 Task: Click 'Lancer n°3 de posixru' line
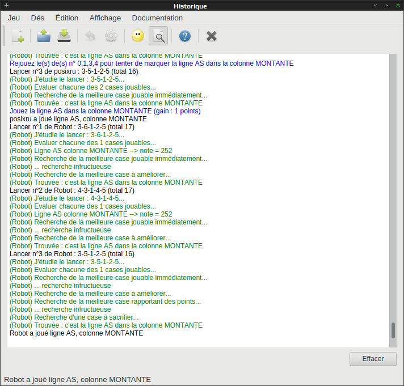74,71
